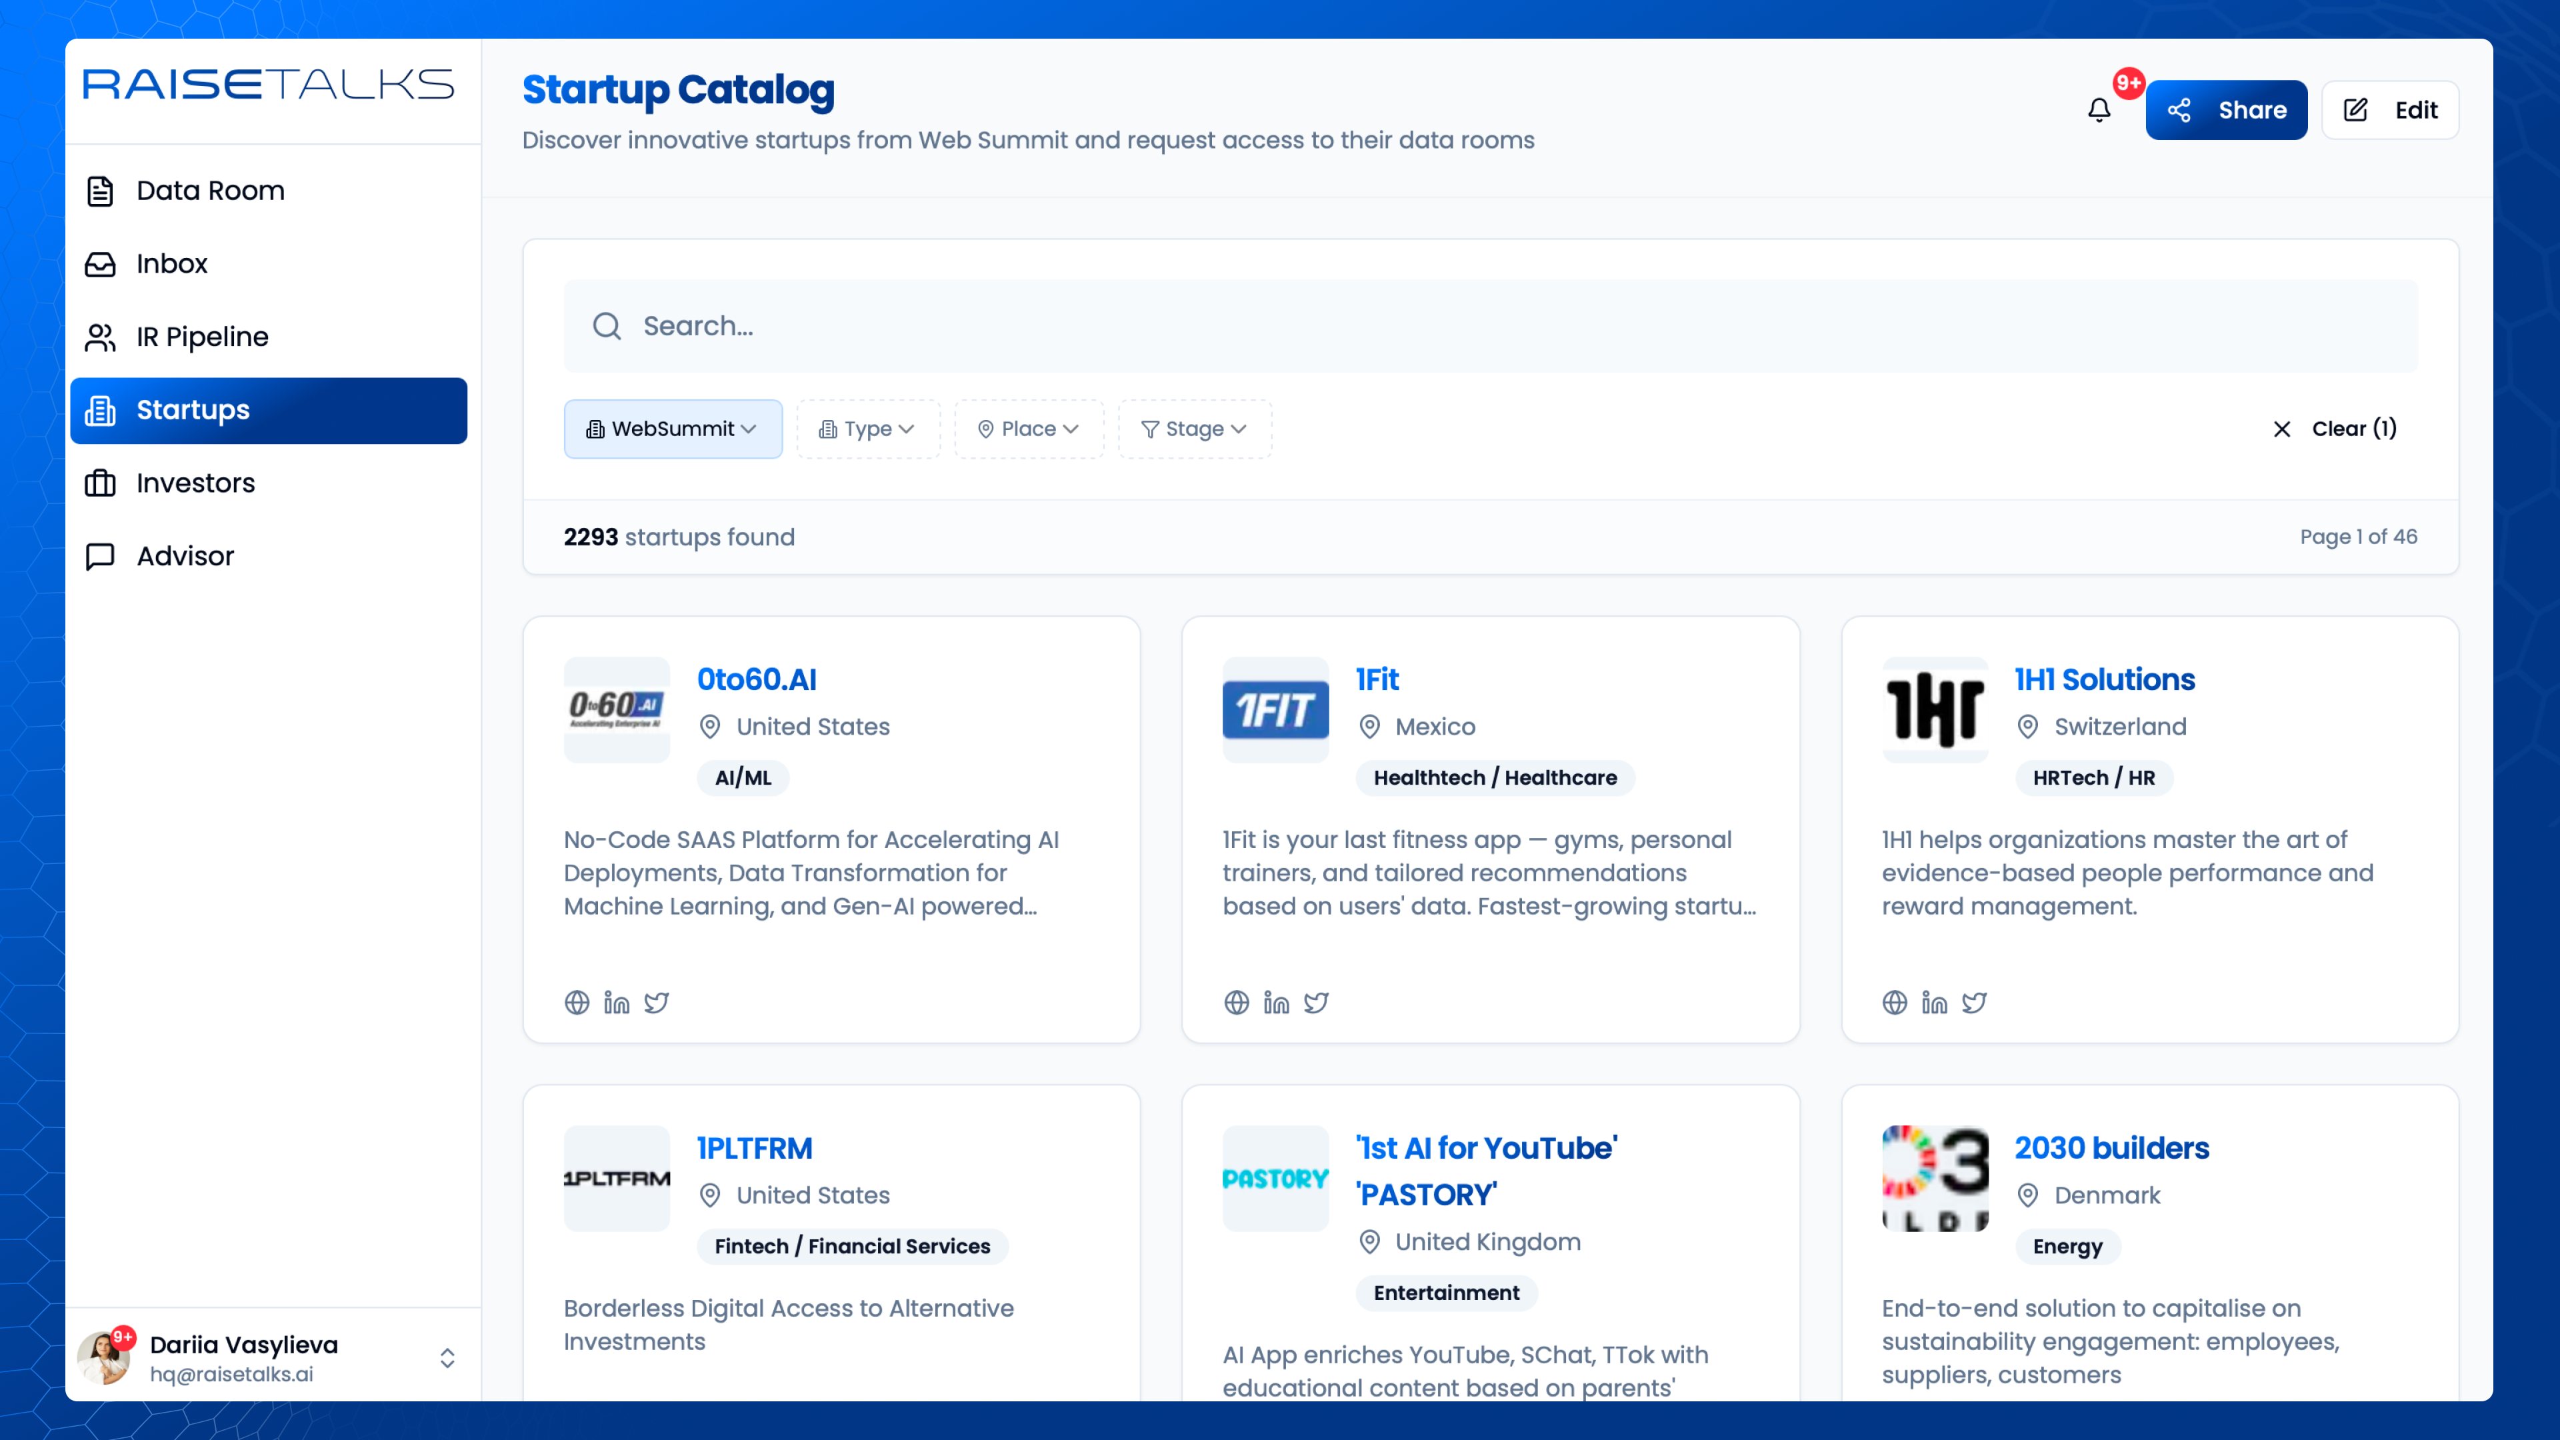Open 1Fit LinkedIn icon

[x=1276, y=1003]
